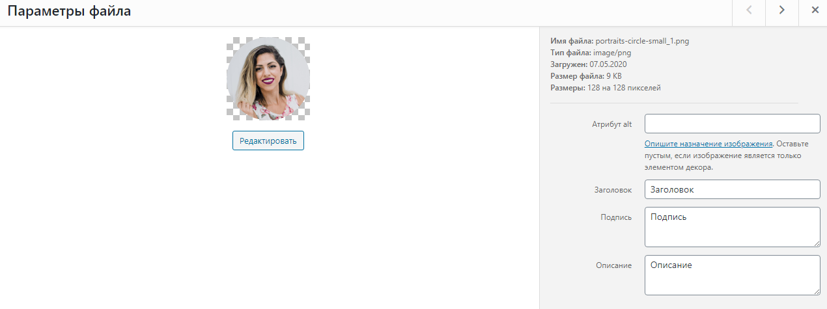Go to the previous media file arrow
The image size is (827, 309).
point(749,10)
